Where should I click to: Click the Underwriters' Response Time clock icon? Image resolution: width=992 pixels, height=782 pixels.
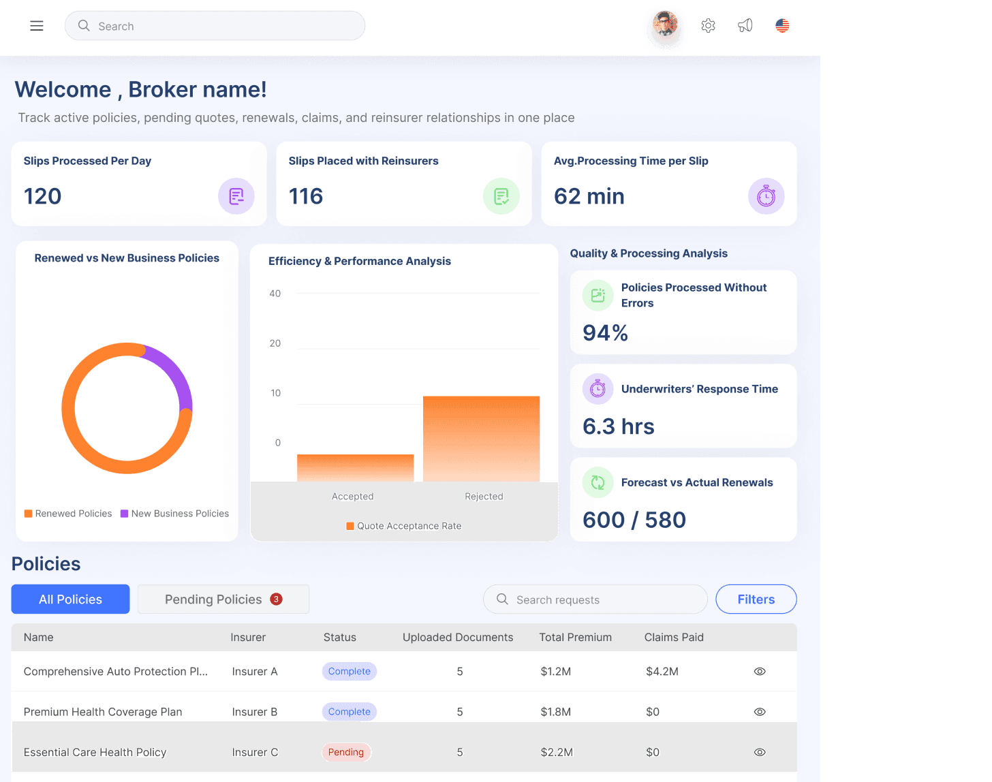(598, 388)
